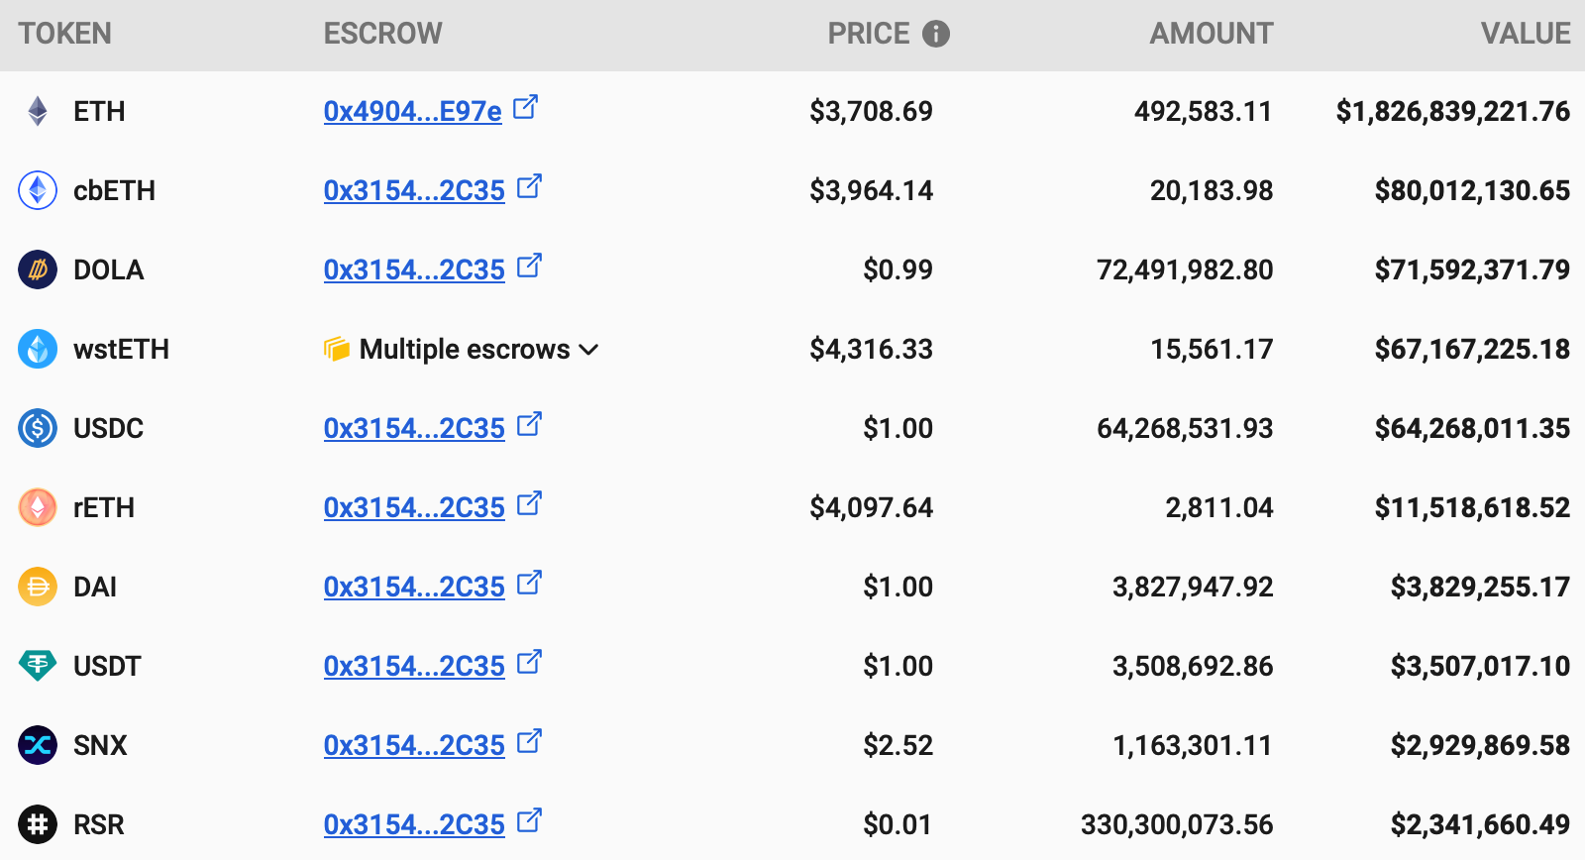
Task: Select ETH price $3,708.69
Action: tap(872, 111)
